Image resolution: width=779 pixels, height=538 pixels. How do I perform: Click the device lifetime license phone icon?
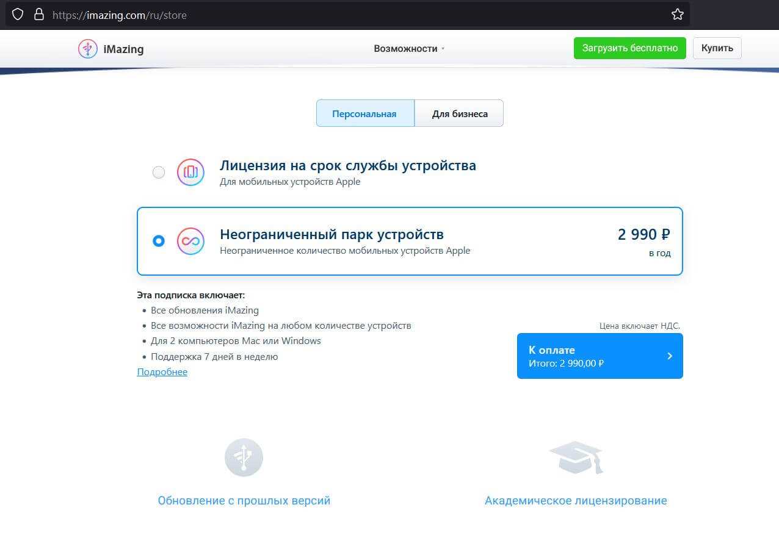click(x=190, y=172)
